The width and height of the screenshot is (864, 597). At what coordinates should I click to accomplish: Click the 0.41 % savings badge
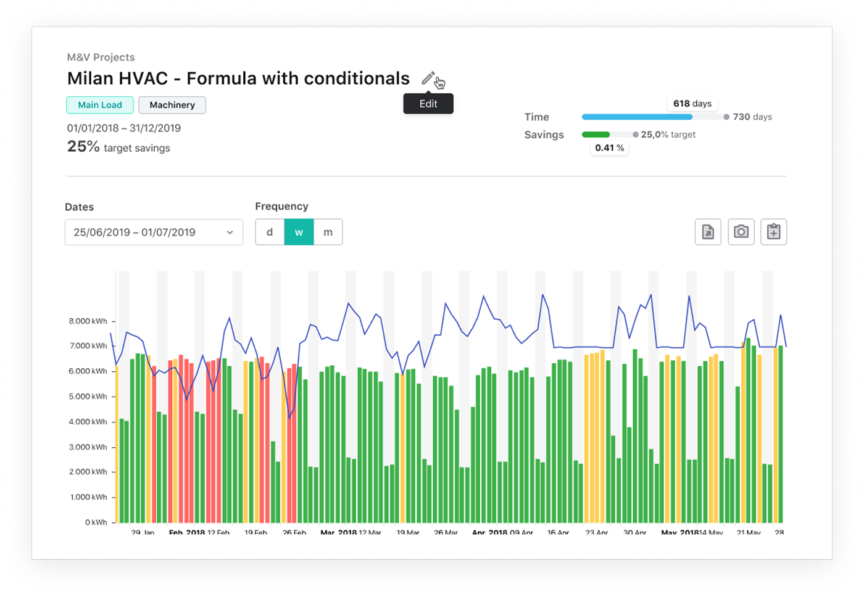pos(609,148)
